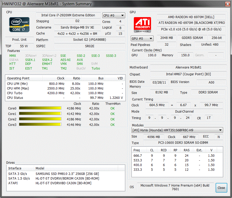Open the GPU #0 selector dropdown
The height and width of the screenshot is (198, 232).
tap(142, 38)
